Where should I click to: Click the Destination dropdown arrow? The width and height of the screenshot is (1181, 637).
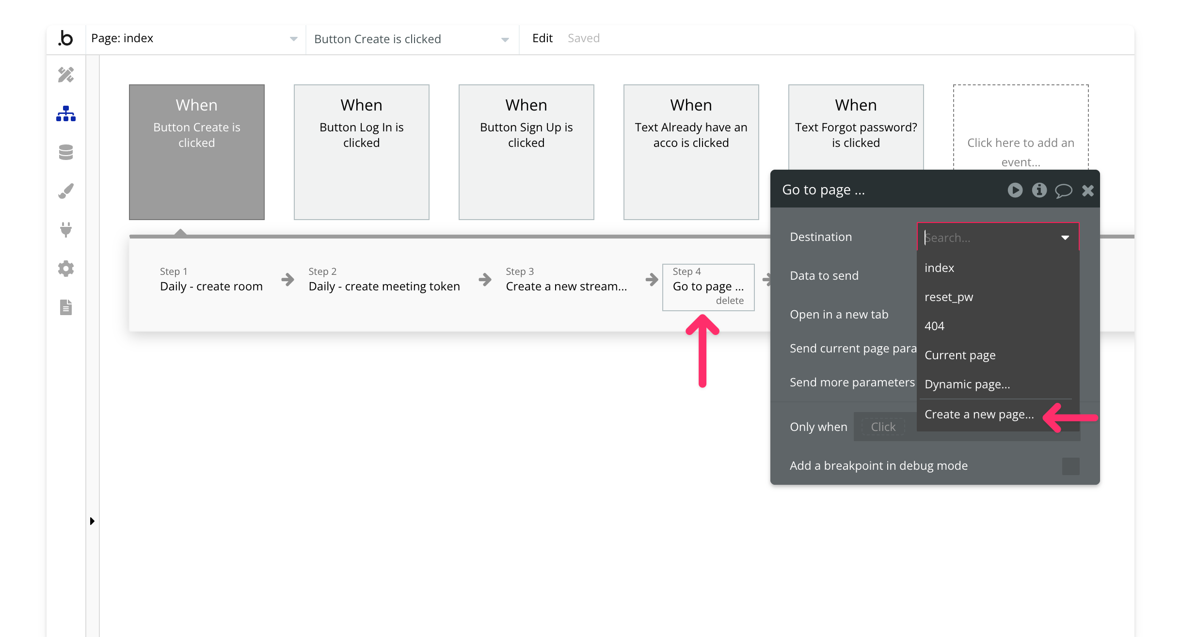1065,238
